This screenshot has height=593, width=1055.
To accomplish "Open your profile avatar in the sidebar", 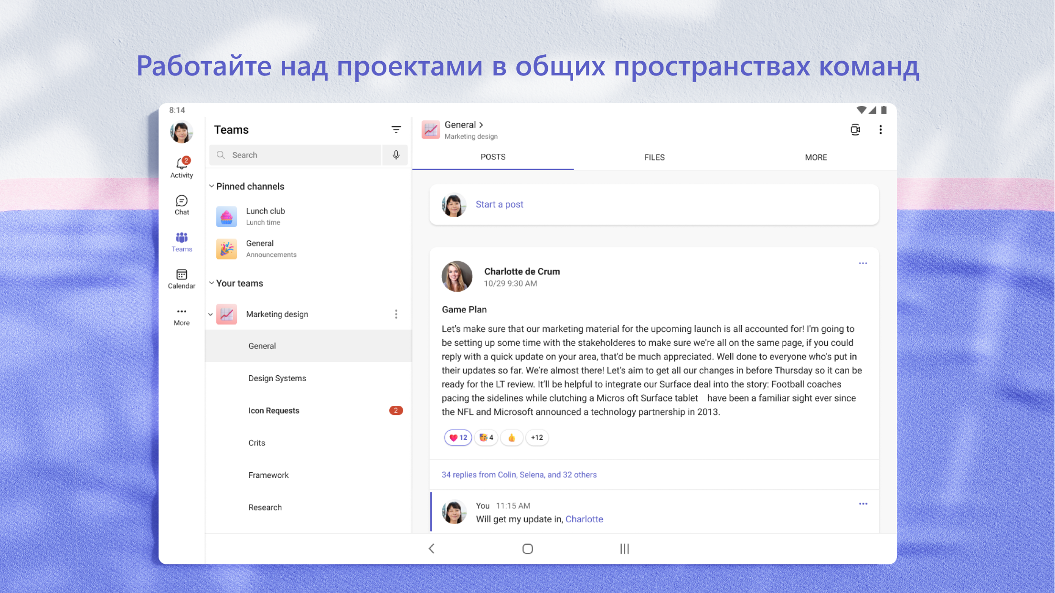I will (181, 132).
